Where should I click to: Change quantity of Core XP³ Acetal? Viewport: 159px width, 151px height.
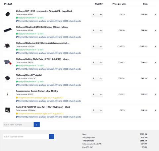coord(97,78)
